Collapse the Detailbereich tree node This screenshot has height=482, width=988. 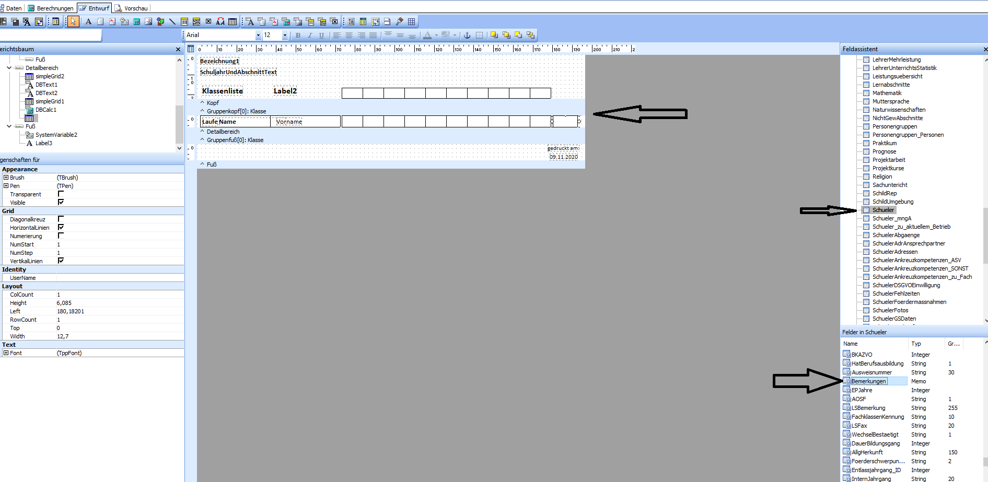click(9, 68)
